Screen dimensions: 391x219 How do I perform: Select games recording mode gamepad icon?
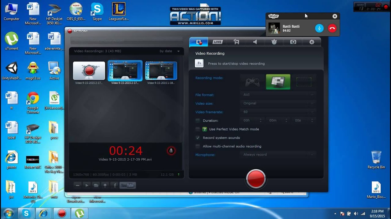tap(252, 82)
